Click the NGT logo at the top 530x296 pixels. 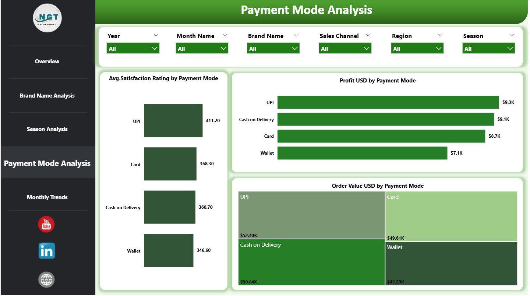[47, 18]
